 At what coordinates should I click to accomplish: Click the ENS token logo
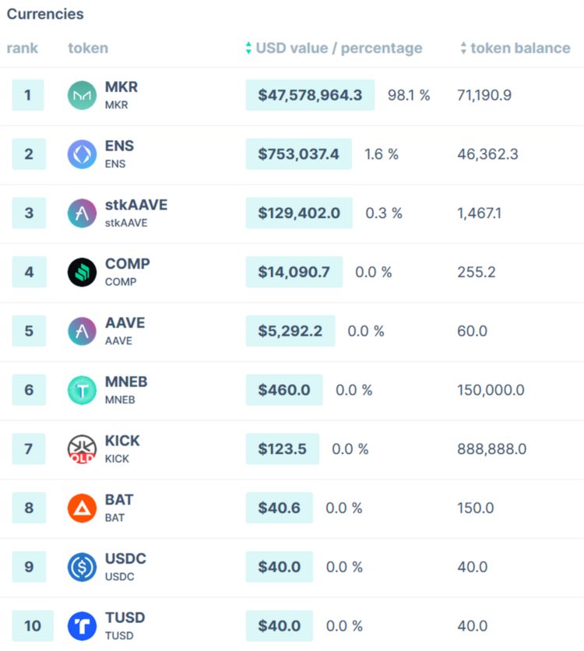[x=82, y=154]
